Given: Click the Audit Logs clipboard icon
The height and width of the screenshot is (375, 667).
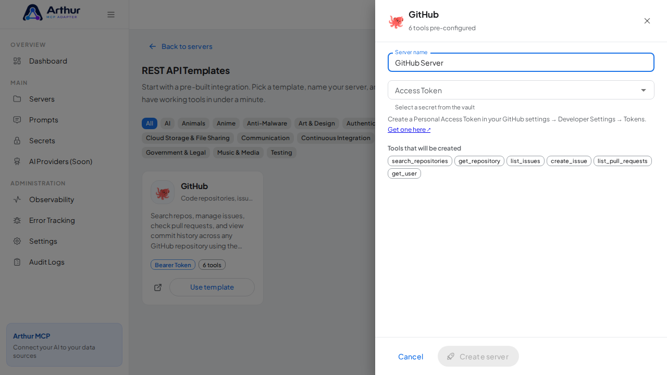Looking at the screenshot, I should (17, 262).
